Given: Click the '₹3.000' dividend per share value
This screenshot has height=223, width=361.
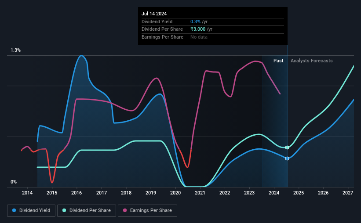Looking at the screenshot, I should 198,29.
